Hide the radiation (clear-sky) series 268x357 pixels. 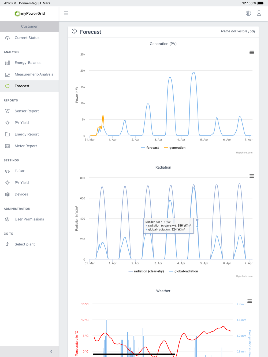pyautogui.click(x=146, y=271)
